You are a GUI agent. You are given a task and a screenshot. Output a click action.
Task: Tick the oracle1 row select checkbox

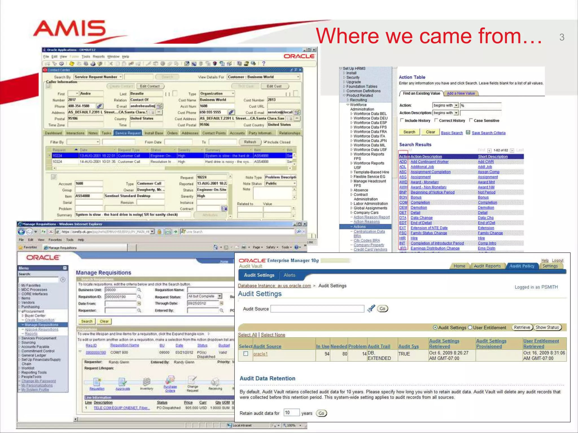(x=246, y=354)
